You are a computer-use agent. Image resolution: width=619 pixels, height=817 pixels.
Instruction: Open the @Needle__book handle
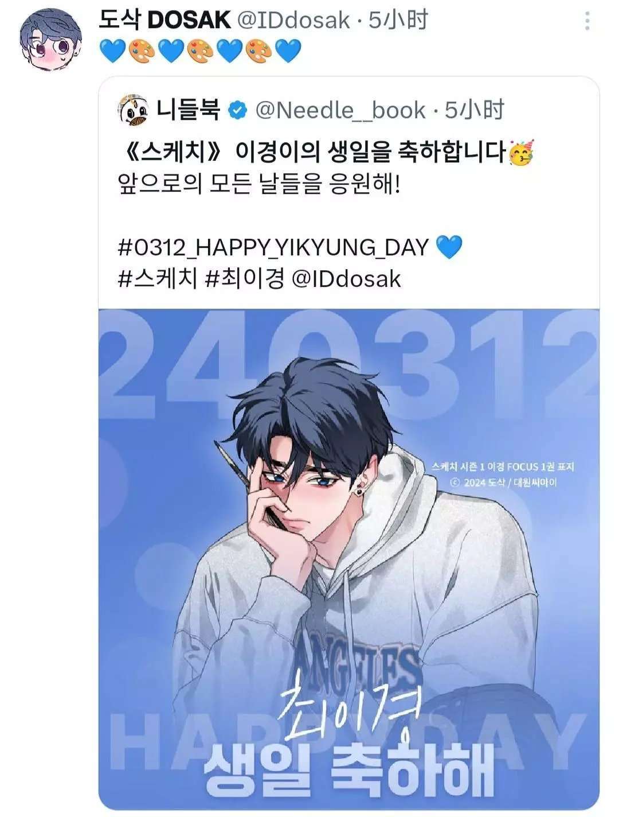340,110
